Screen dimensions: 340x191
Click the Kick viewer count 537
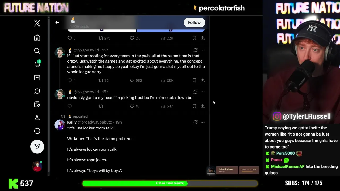(x=26, y=184)
